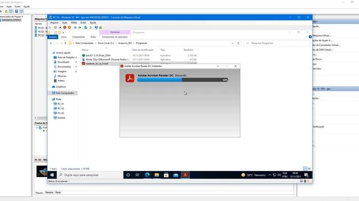359x201 pixels.
Task: Open the Arquivo tab in Explorer ribbon
Action: pos(53,37)
